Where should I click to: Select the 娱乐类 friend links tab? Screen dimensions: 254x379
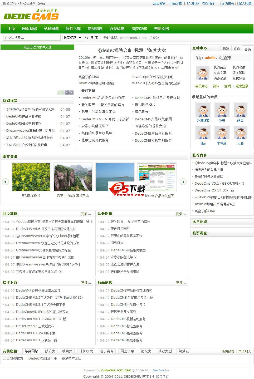point(50,351)
